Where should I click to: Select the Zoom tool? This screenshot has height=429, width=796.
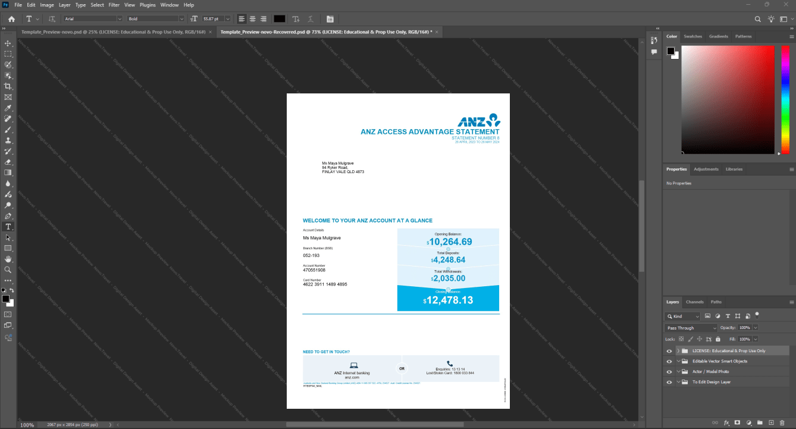coord(8,270)
